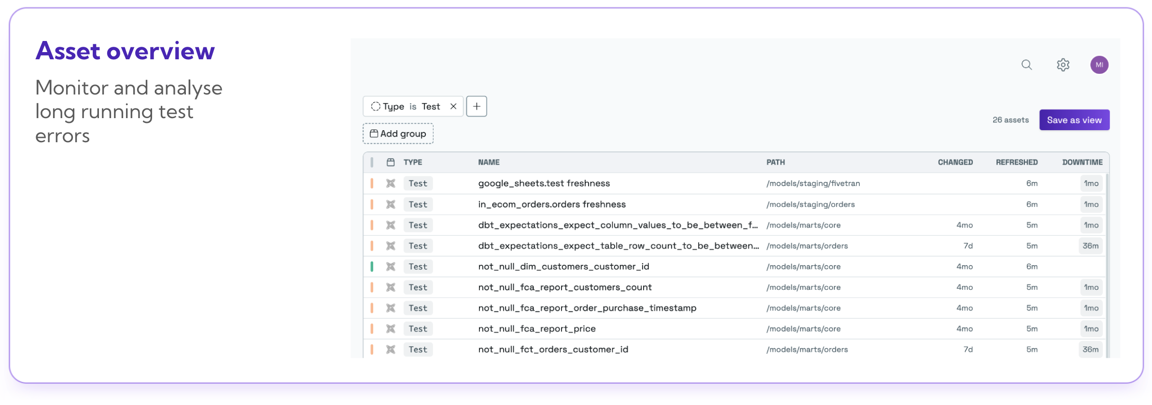Click 6m refreshed value in not_null_dim_customers_customer_id row
Screen dimensions: 1152x405
pos(1032,267)
